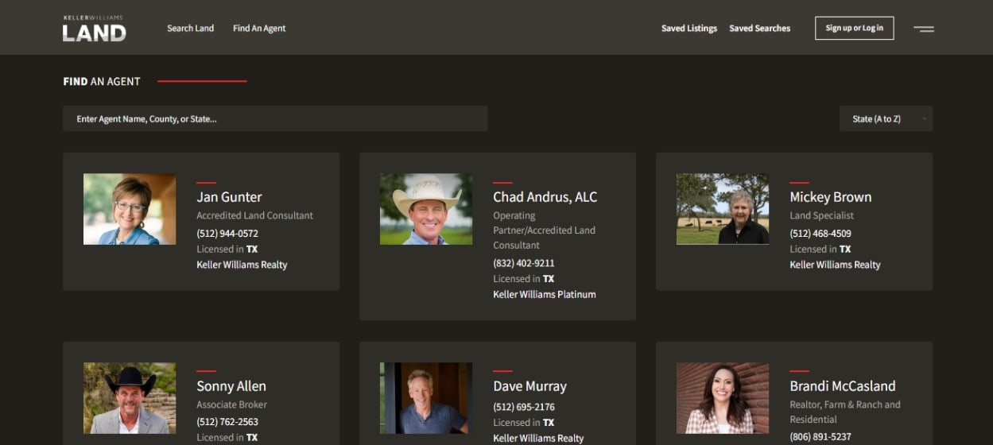This screenshot has width=993, height=445.
Task: Open Mickey Brown's profile photo
Action: [x=723, y=209]
